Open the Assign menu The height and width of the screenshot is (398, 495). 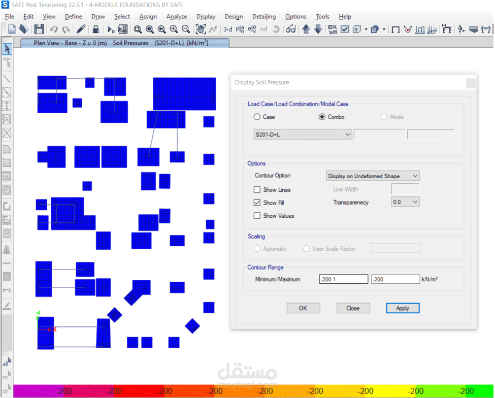pyautogui.click(x=148, y=17)
